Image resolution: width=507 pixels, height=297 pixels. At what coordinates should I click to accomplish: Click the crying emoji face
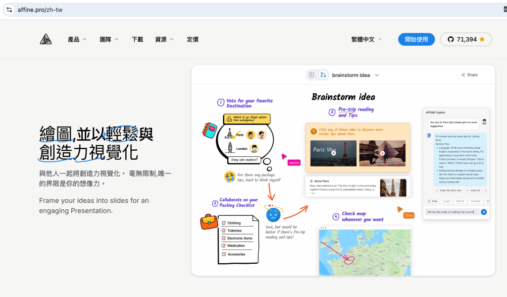click(x=230, y=177)
